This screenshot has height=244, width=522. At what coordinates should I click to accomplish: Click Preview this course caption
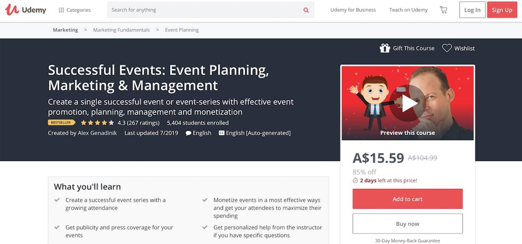pos(408,133)
